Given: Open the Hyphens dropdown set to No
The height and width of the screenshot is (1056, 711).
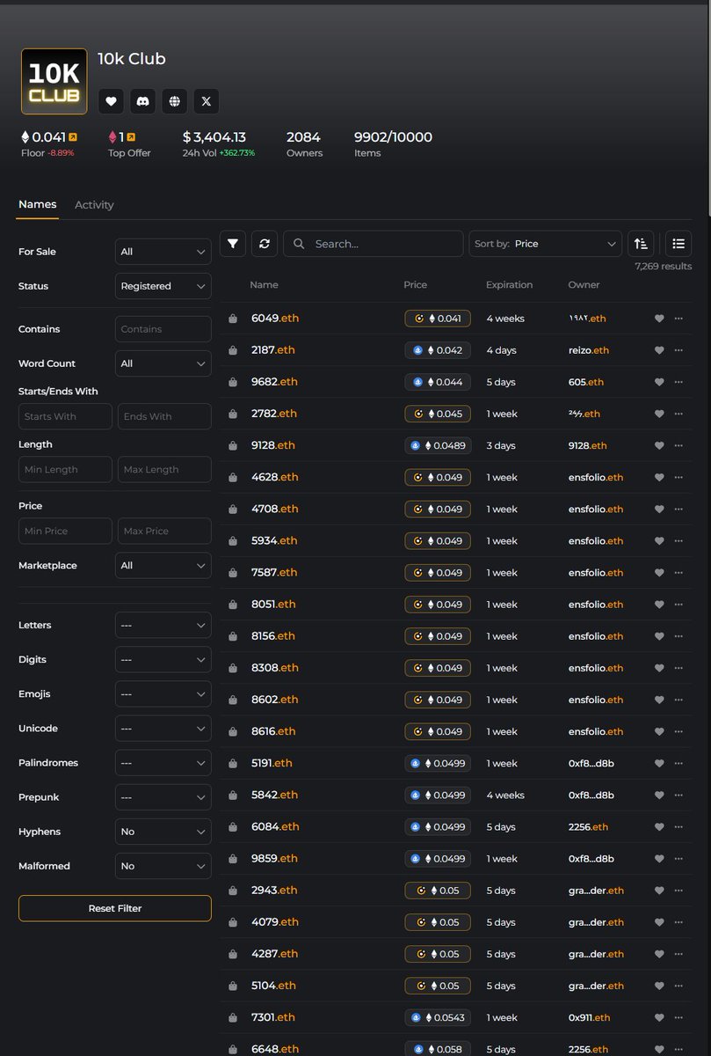Looking at the screenshot, I should [x=163, y=832].
